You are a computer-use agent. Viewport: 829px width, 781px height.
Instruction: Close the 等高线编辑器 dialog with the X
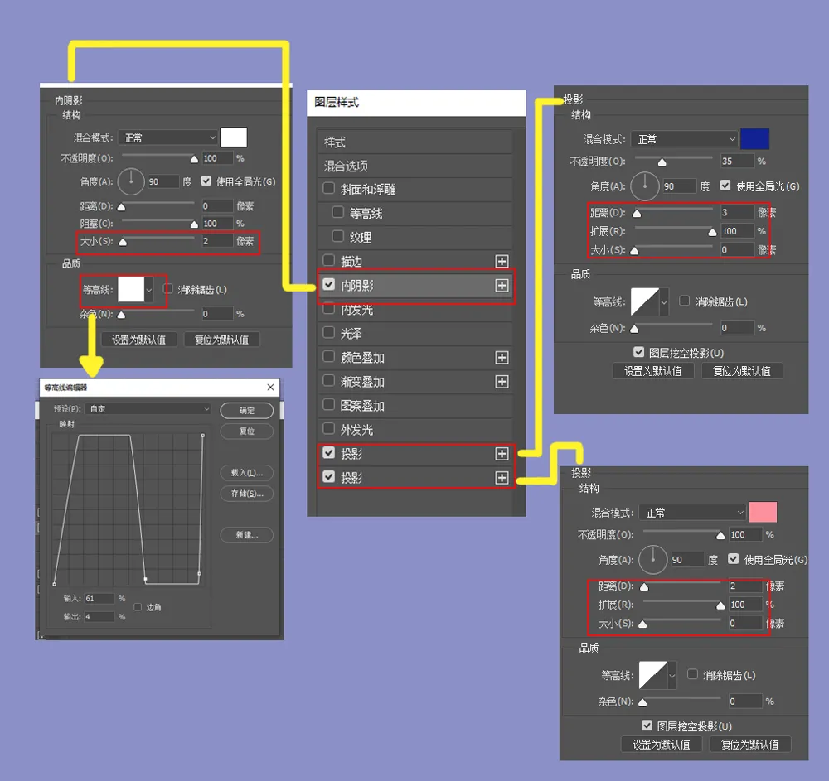pyautogui.click(x=270, y=388)
